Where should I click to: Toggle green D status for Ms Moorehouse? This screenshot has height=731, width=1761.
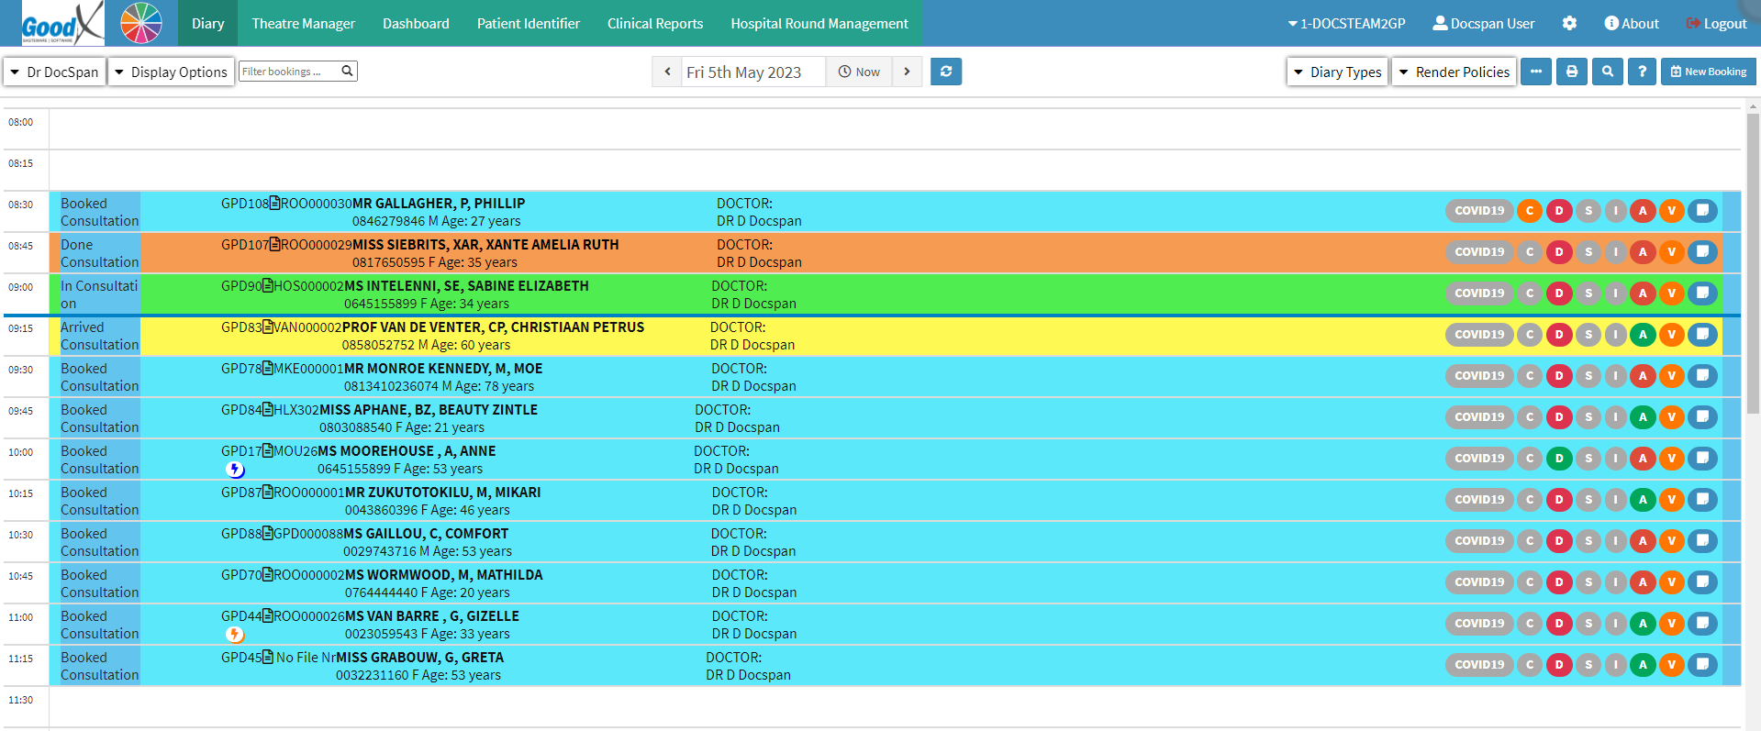[x=1559, y=459]
